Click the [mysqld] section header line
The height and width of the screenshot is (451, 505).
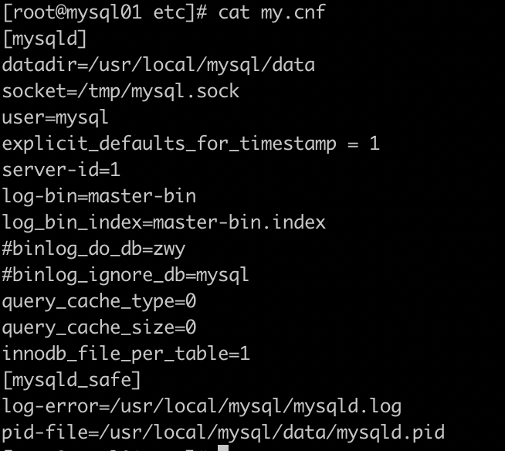(45, 38)
